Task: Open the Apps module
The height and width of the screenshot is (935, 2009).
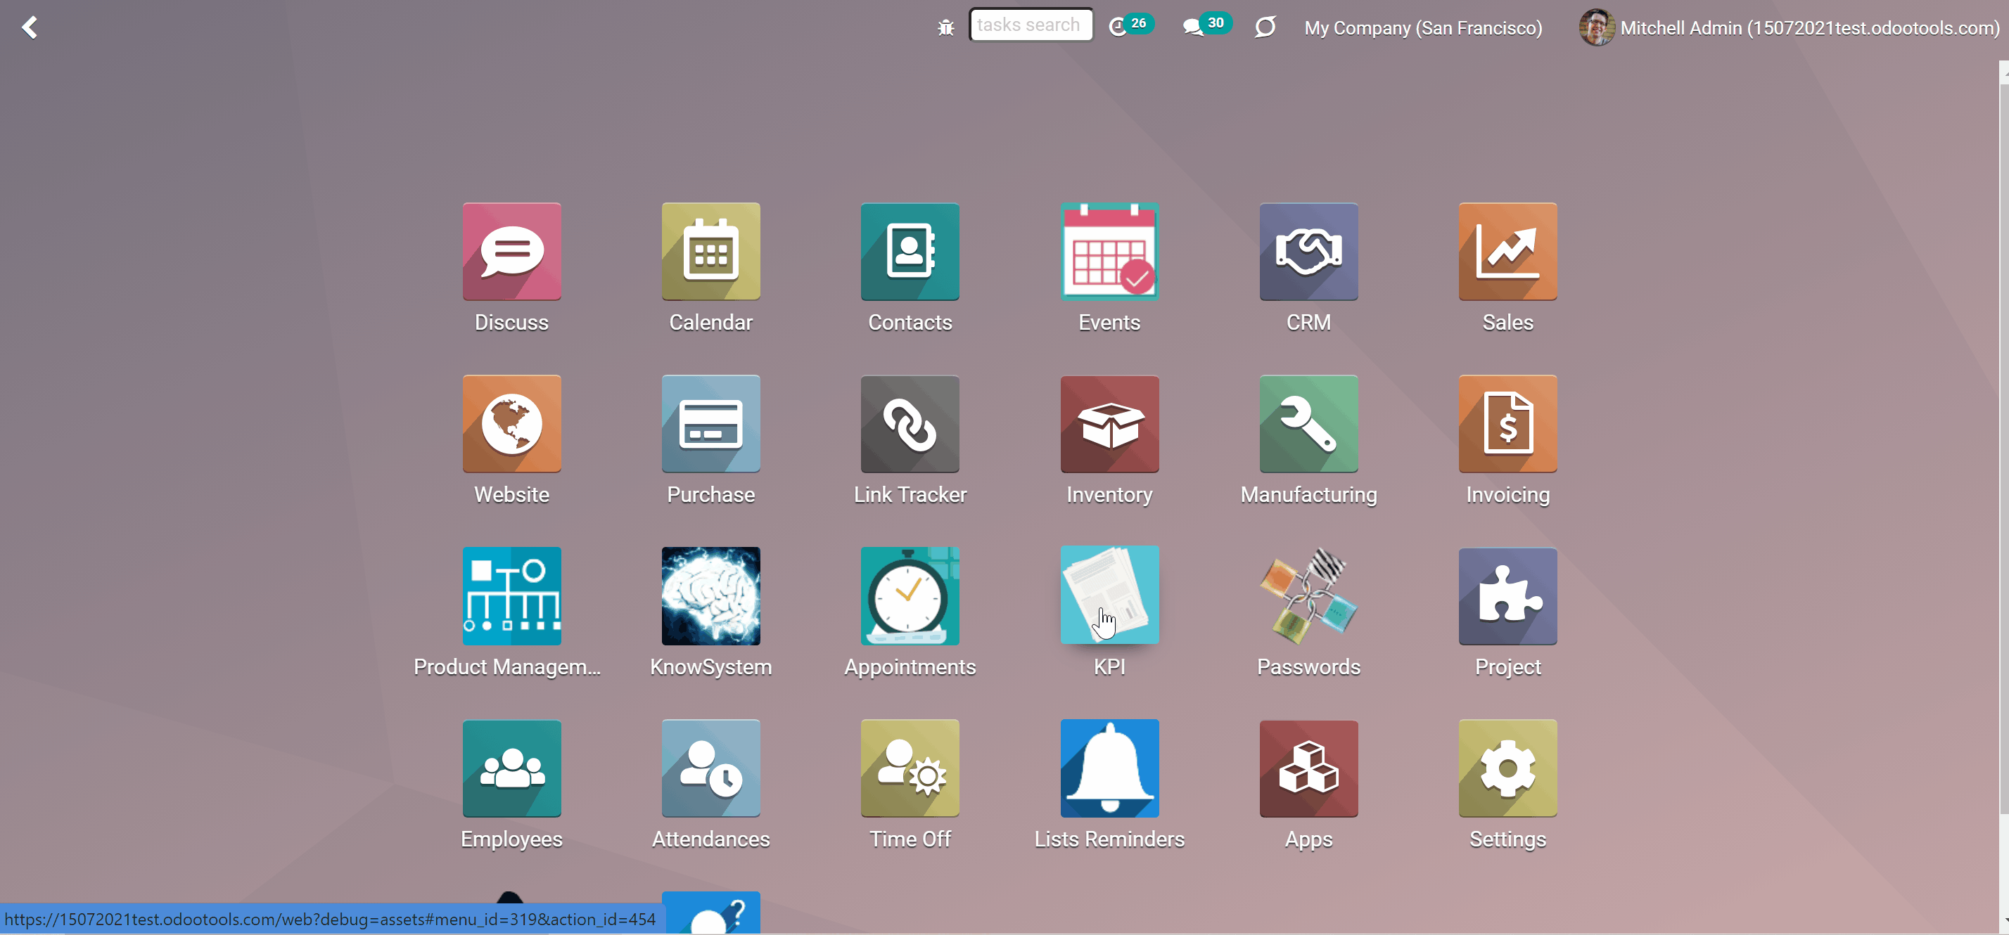Action: pyautogui.click(x=1308, y=768)
